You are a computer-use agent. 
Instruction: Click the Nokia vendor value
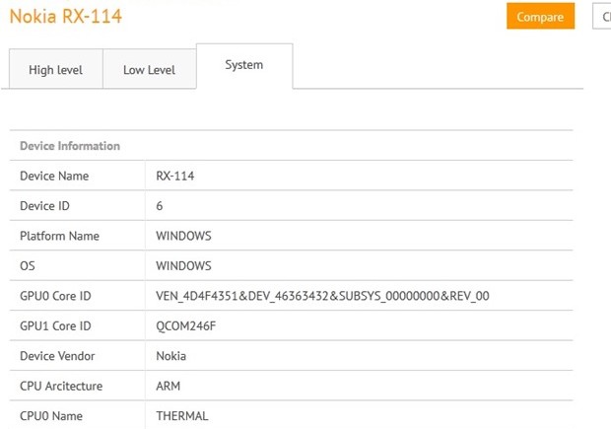pos(171,356)
